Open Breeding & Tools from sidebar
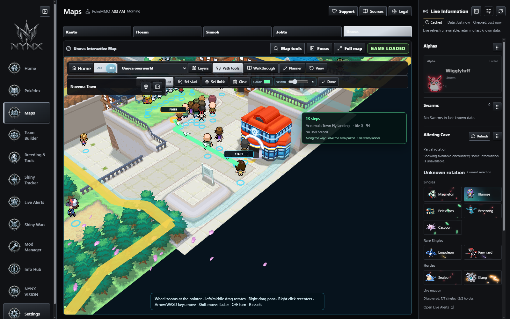This screenshot has width=510, height=319. coord(27,158)
